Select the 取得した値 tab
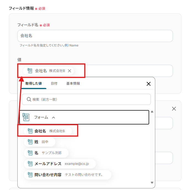 coord(34,84)
